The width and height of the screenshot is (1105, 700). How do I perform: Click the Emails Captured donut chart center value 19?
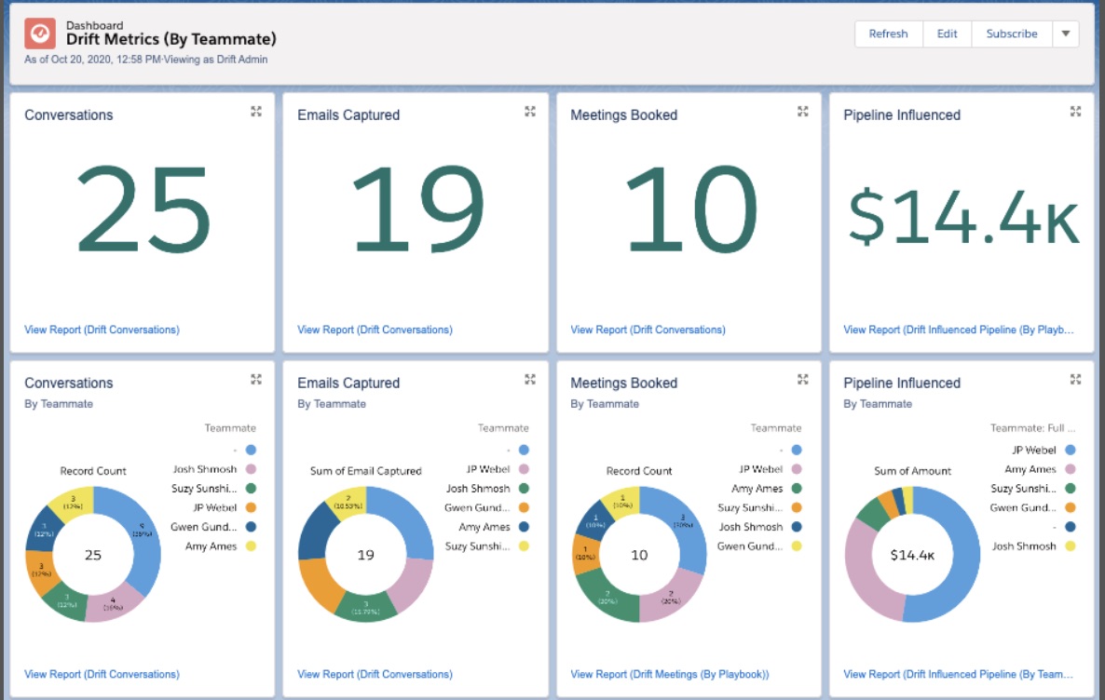(x=366, y=555)
